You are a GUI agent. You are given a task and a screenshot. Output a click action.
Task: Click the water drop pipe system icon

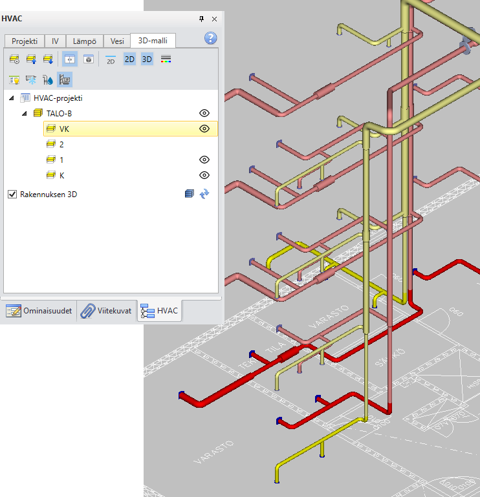point(48,79)
